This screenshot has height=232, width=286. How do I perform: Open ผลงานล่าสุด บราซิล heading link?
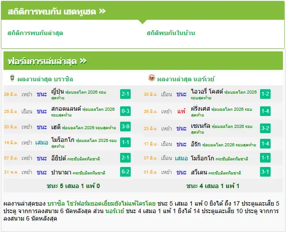[45, 79]
